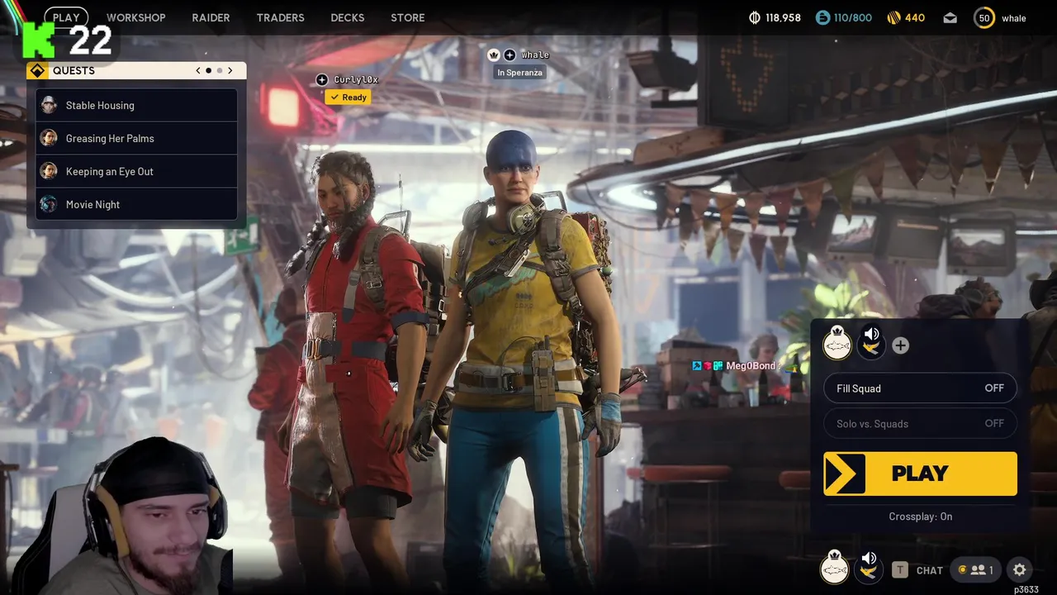Open the Stable Housing quest

coord(136,105)
